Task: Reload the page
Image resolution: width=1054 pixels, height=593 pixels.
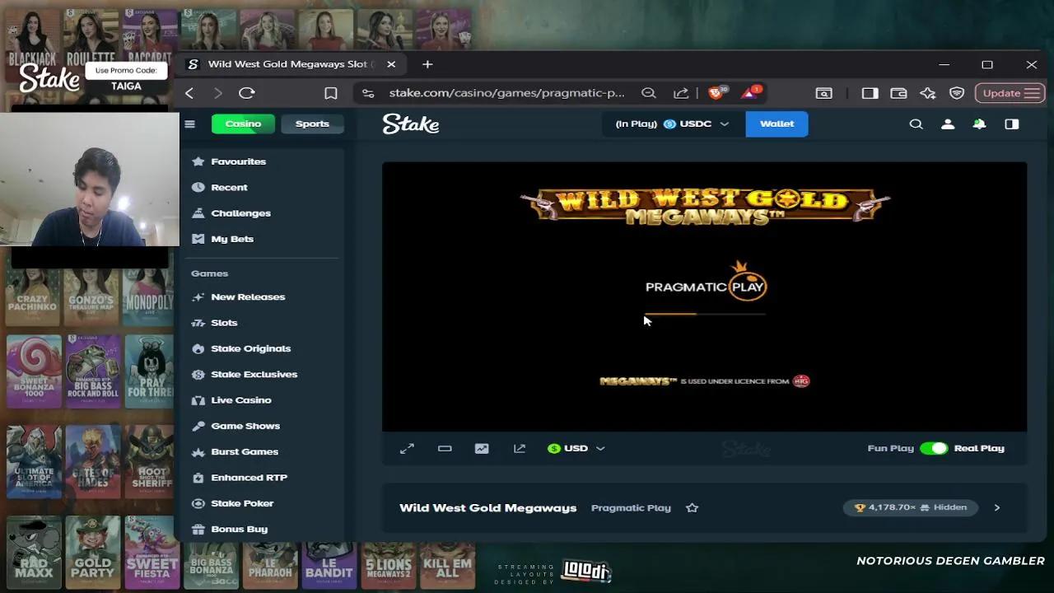Action: [247, 93]
